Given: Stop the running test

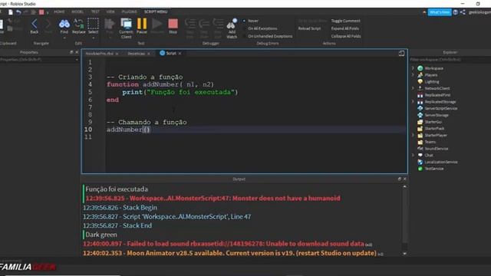Looking at the screenshot, I should coord(173,24).
